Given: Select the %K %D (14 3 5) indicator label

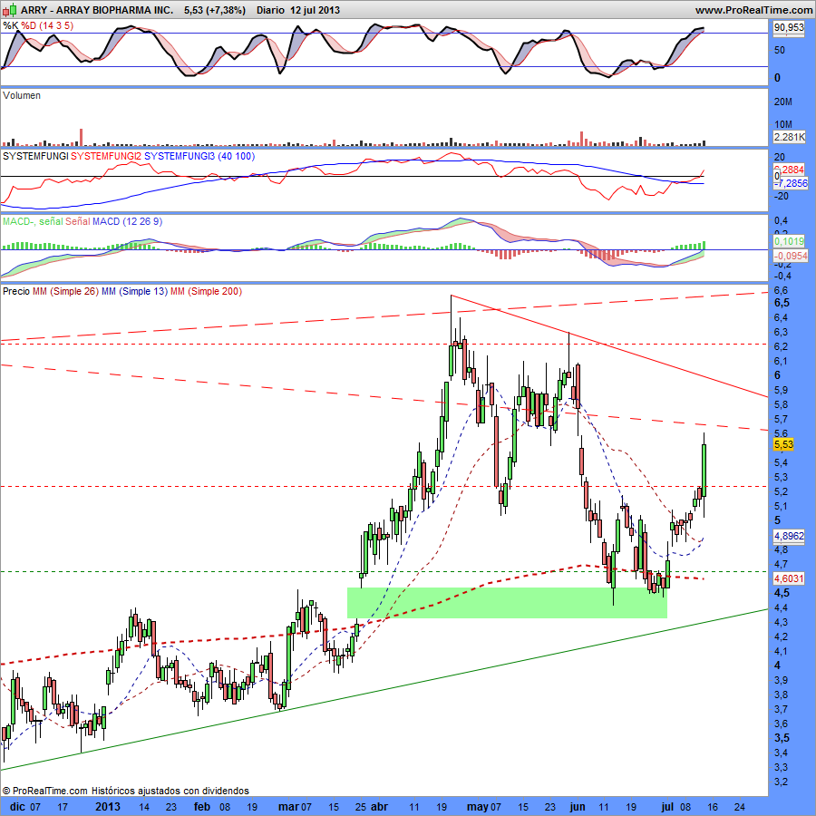Looking at the screenshot, I should click(x=38, y=25).
